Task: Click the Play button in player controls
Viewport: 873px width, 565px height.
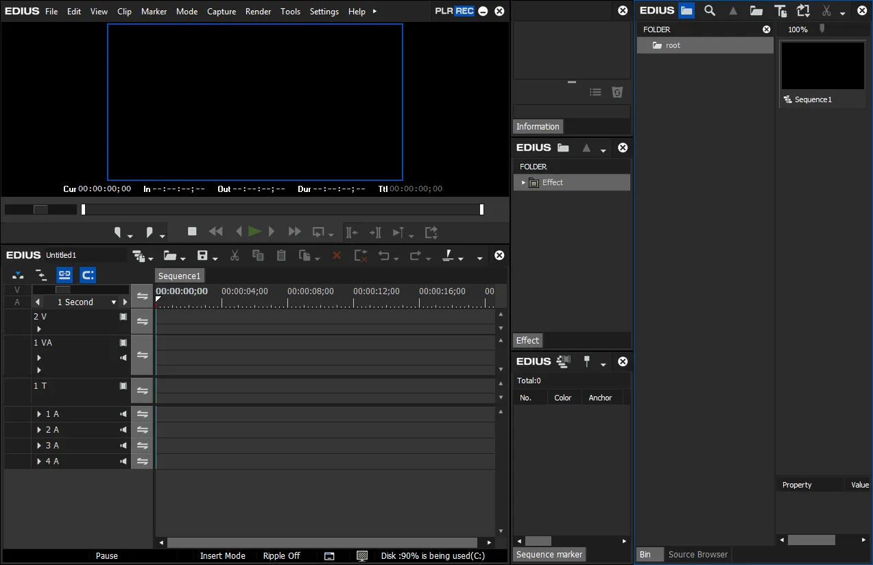Action: click(254, 232)
